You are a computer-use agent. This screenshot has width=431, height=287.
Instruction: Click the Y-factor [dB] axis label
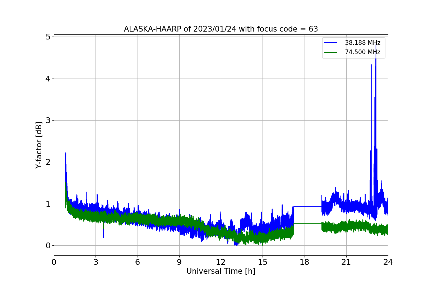[x=39, y=145]
